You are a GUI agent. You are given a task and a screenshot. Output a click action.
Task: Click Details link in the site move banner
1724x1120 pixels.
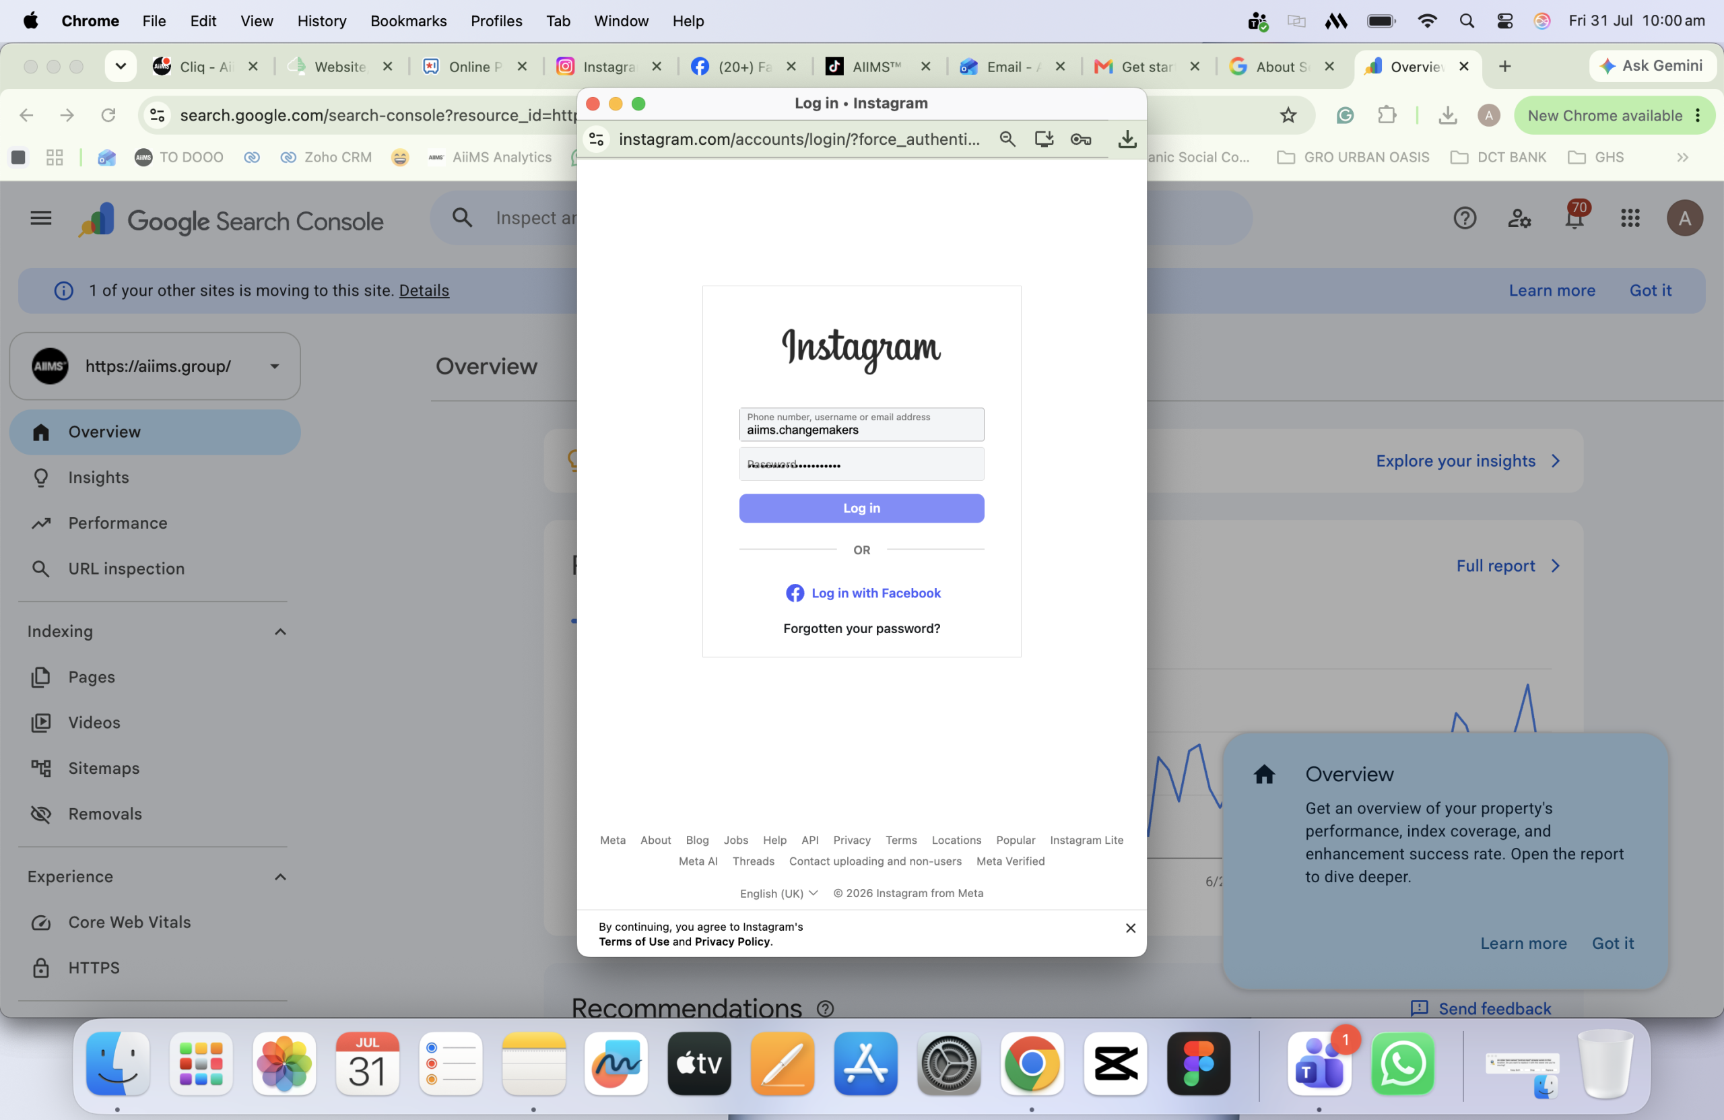(x=424, y=290)
